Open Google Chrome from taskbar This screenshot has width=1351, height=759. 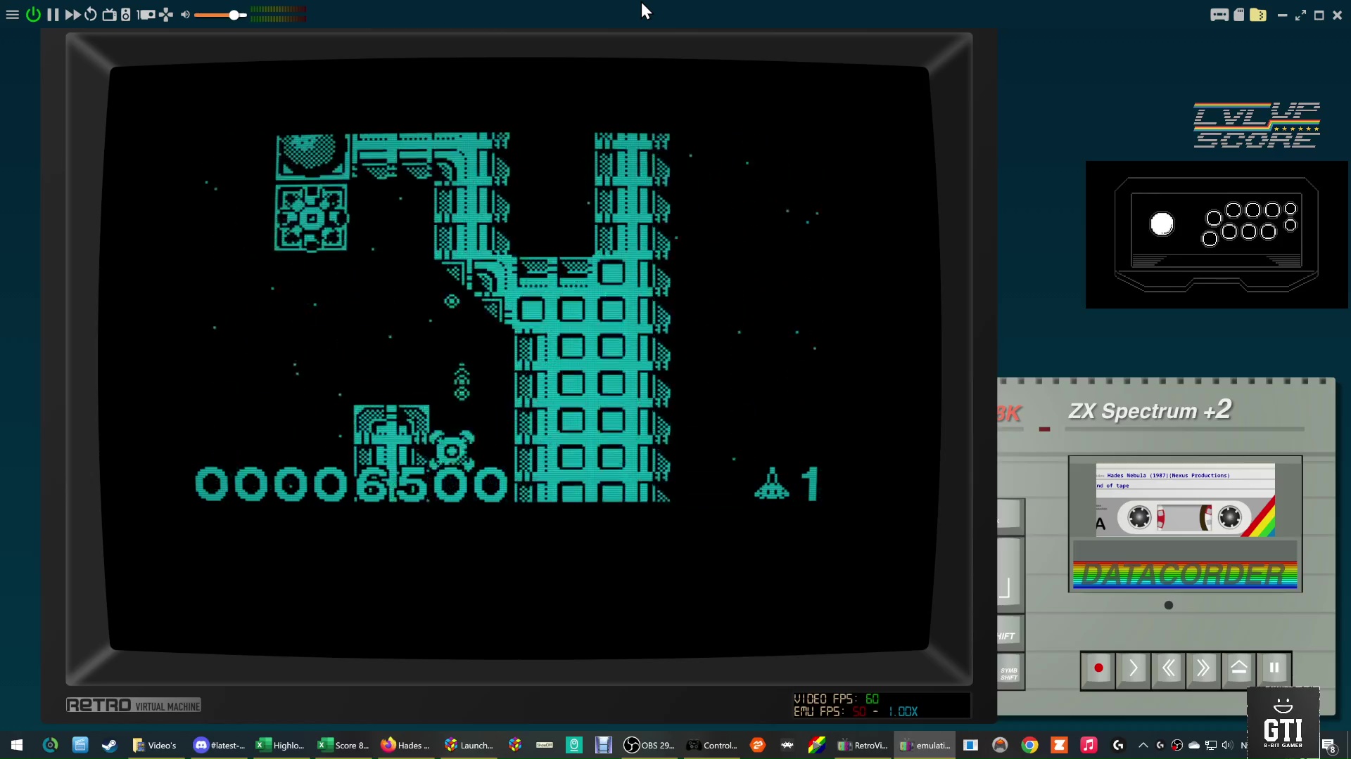(x=1029, y=745)
